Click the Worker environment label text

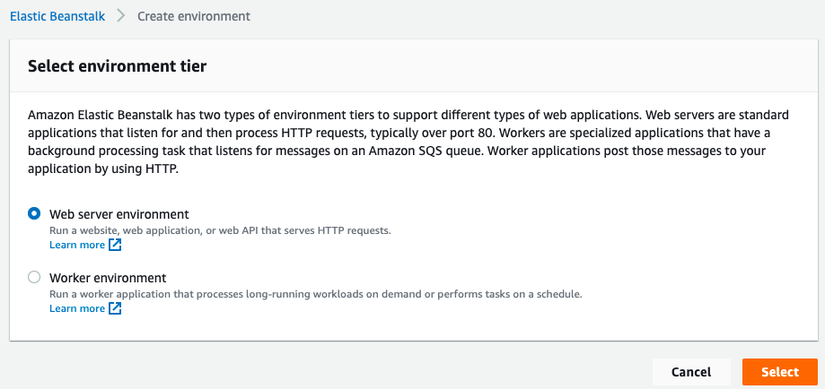click(x=108, y=277)
